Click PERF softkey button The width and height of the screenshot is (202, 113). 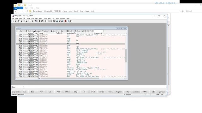click(59, 92)
